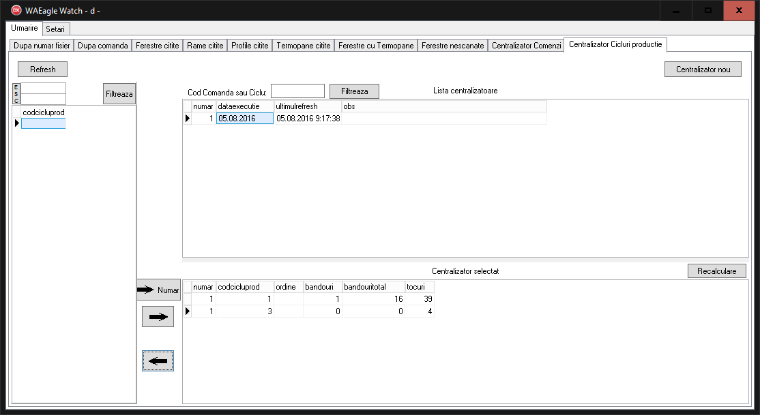Switch to Ferestre cu Termopane tab
The width and height of the screenshot is (760, 415).
(376, 46)
